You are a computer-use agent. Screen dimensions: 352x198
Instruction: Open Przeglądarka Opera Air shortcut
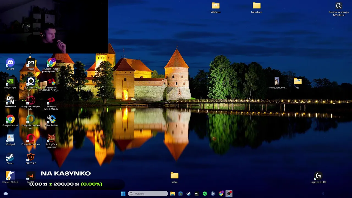31,122
